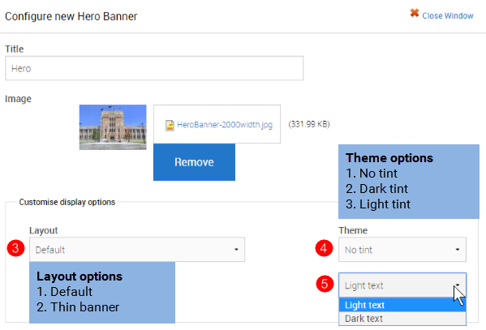This screenshot has width=486, height=330.
Task: Click the Theme dropdown arrow
Action: tap(457, 250)
